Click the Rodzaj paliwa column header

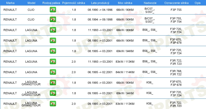click(51, 3)
